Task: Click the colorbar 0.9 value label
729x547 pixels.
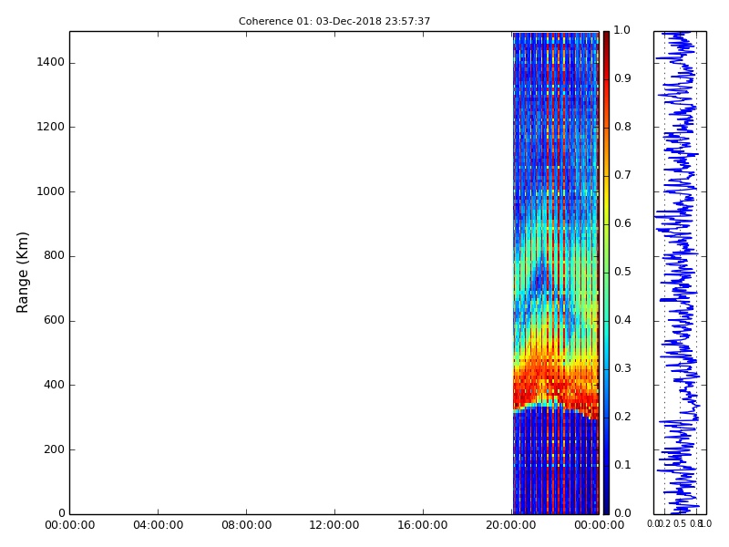Action: (622, 78)
